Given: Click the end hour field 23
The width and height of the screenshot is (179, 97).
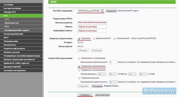Looking at the screenshot, I should (132, 74).
